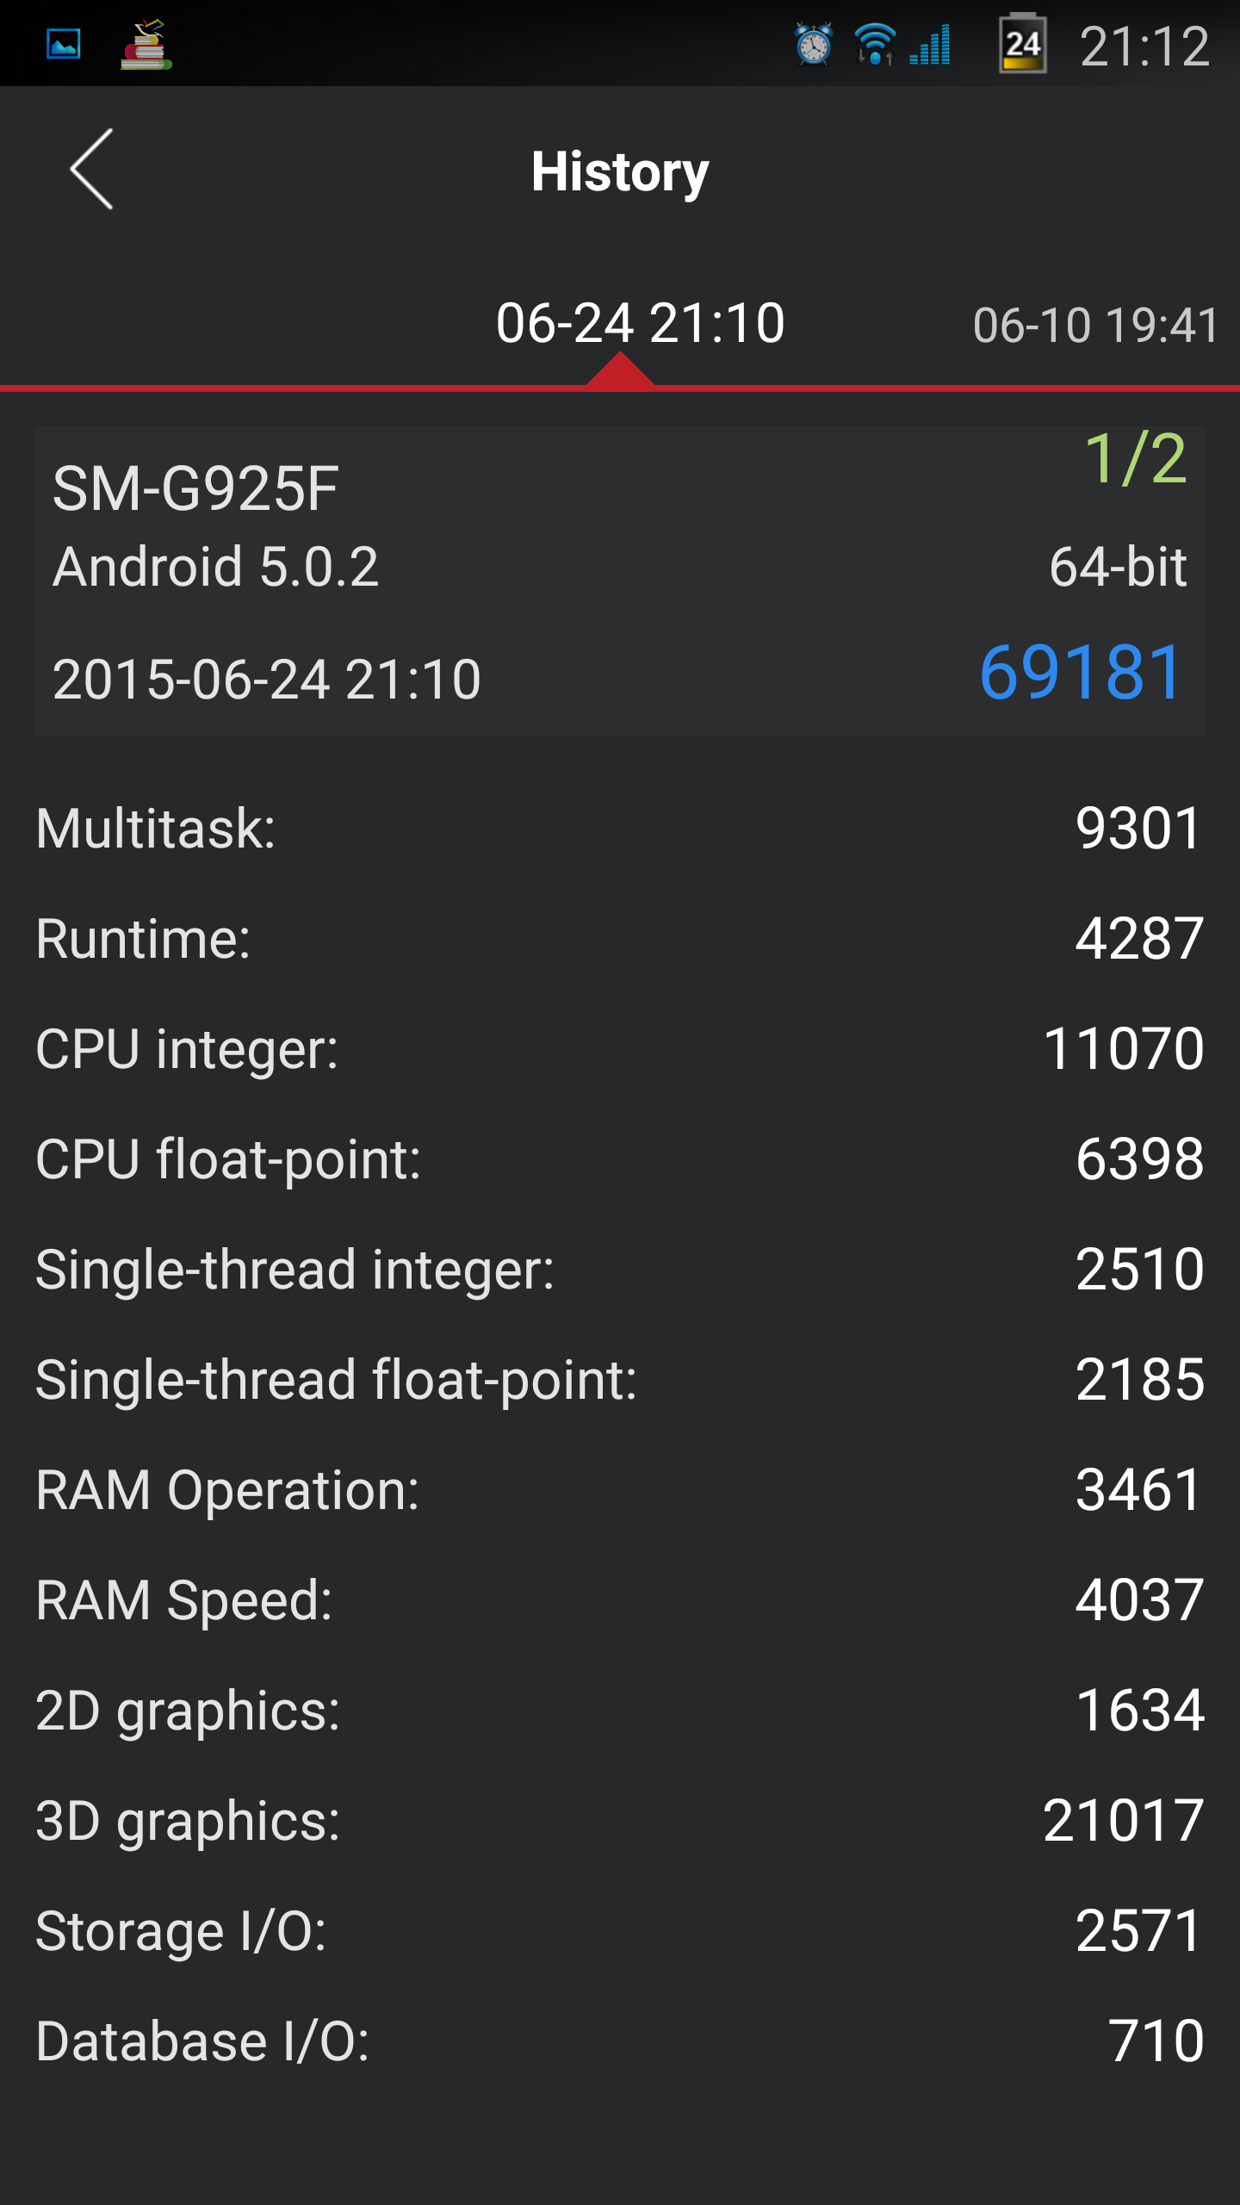Screen dimensions: 1240x2205
Task: Tap the battery indicator icon
Action: tap(1022, 43)
